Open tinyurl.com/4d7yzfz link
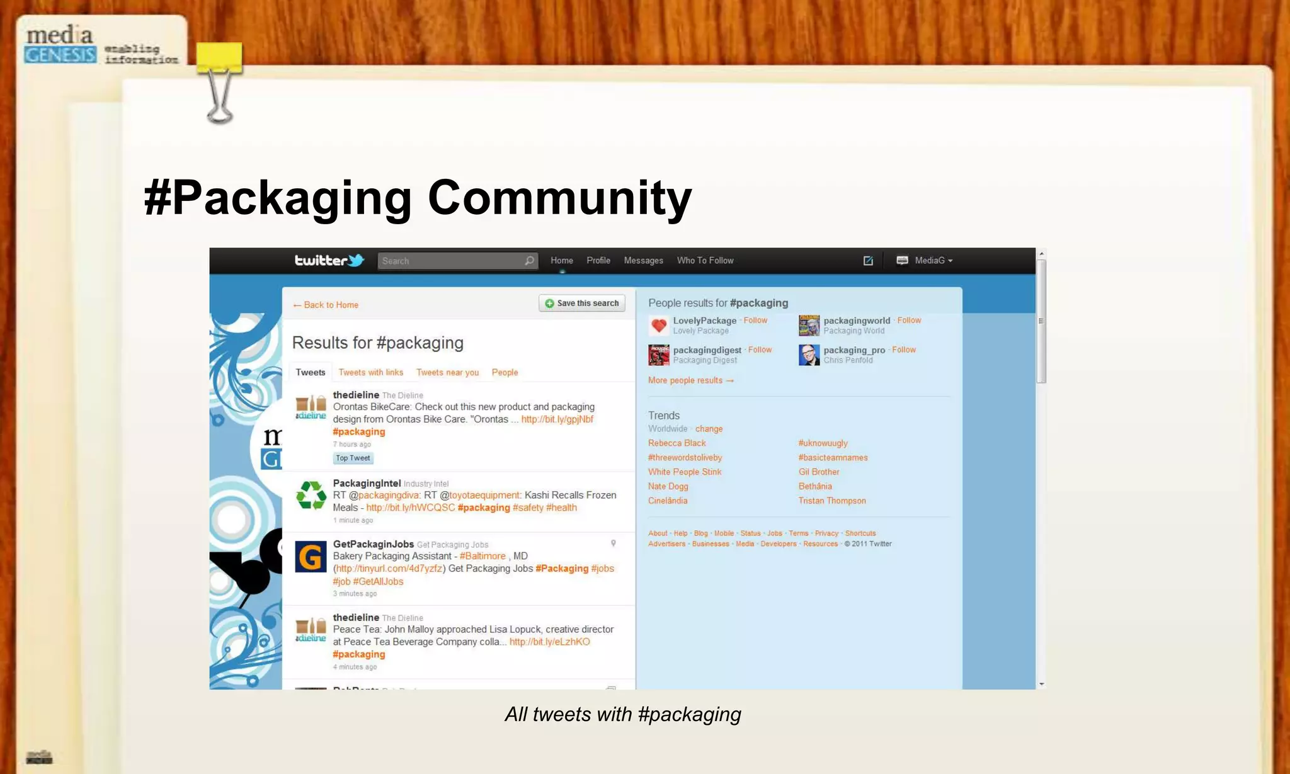This screenshot has height=774, width=1290. (389, 569)
